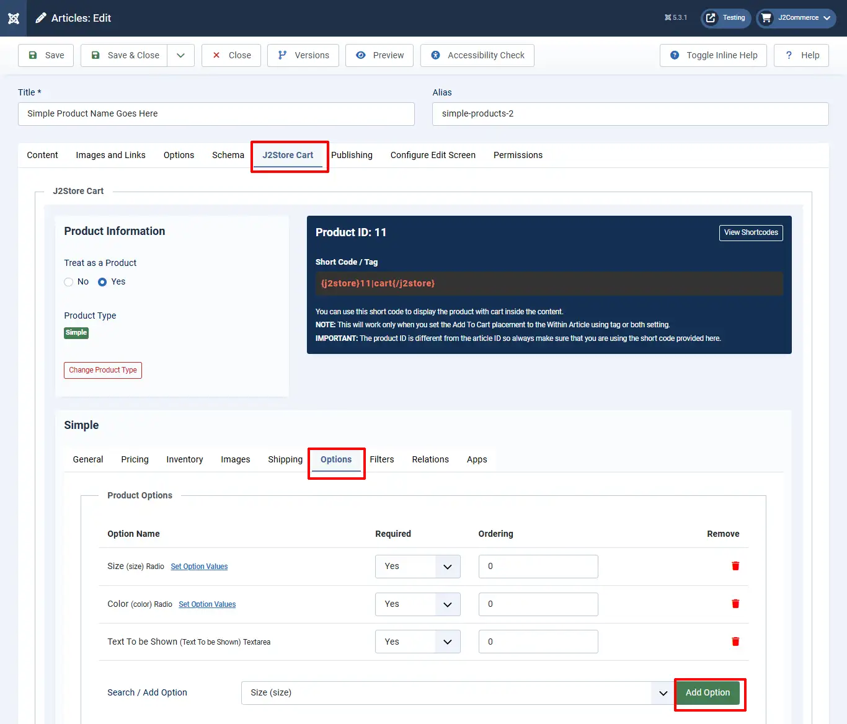Edit the Title input field
Viewport: 847px width, 724px height.
pos(216,114)
